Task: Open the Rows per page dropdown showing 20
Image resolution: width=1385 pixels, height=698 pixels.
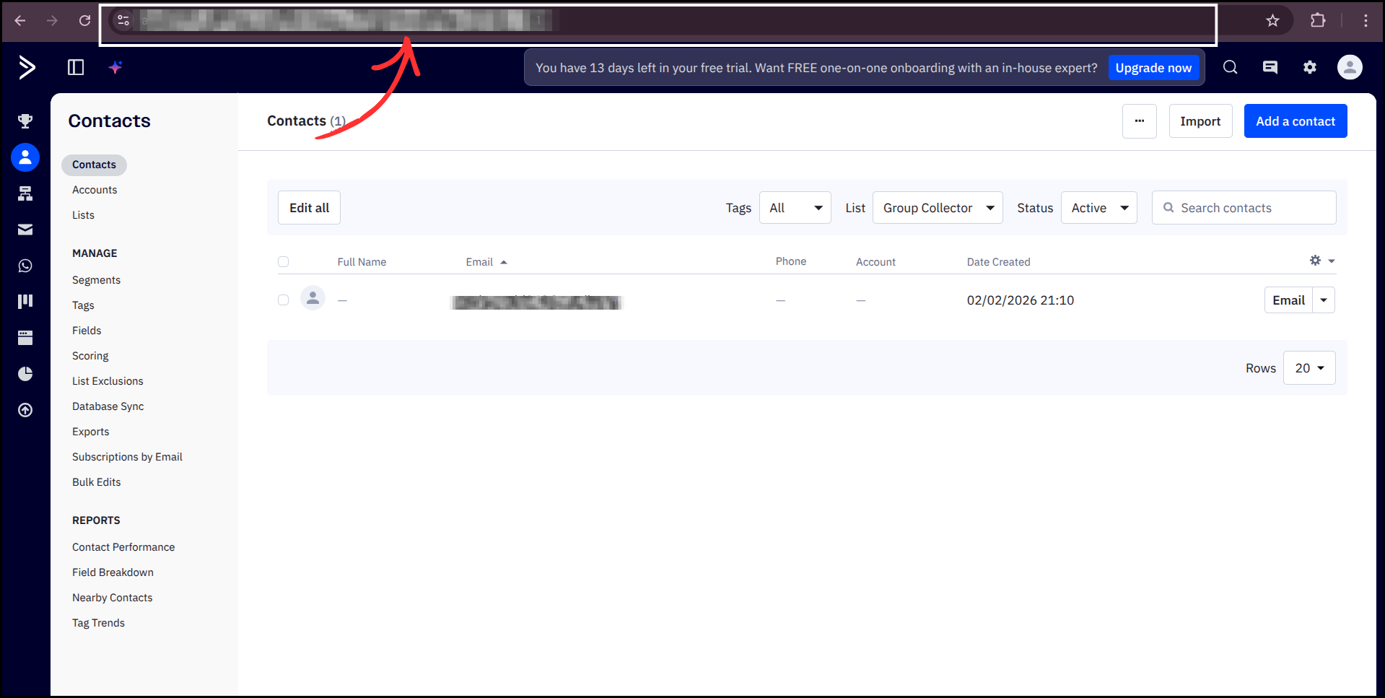Action: click(1308, 367)
